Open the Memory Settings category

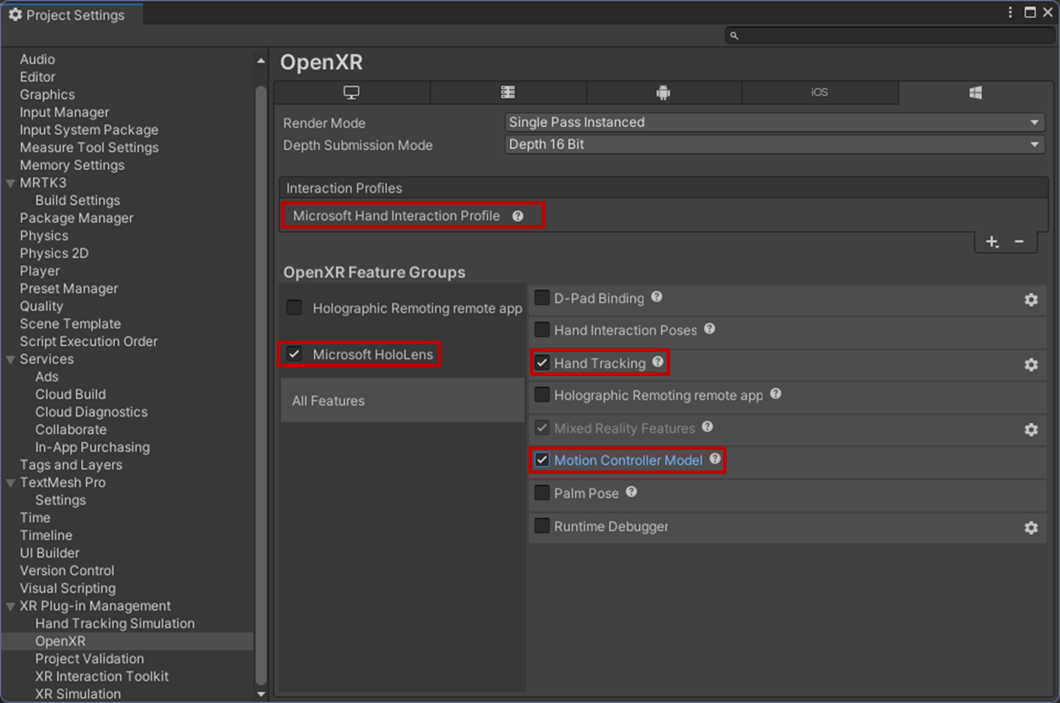pos(72,165)
